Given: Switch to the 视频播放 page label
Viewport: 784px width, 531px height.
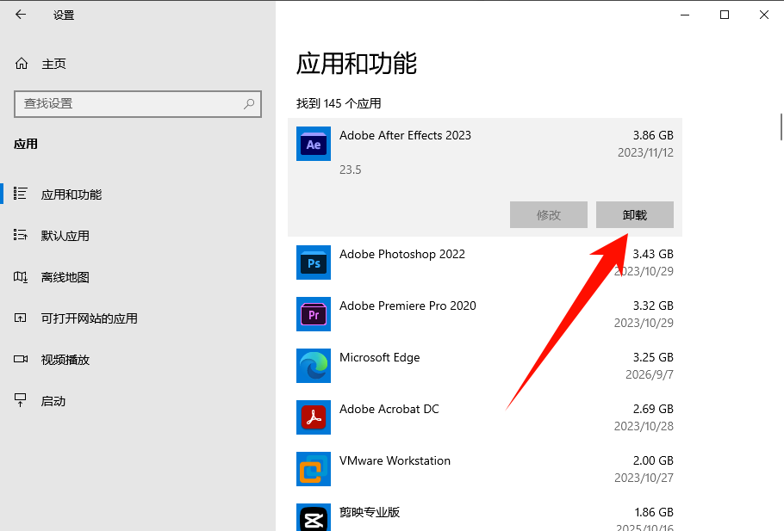Looking at the screenshot, I should 65,360.
